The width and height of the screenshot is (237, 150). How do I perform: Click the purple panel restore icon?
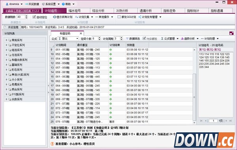[x=231, y=33]
